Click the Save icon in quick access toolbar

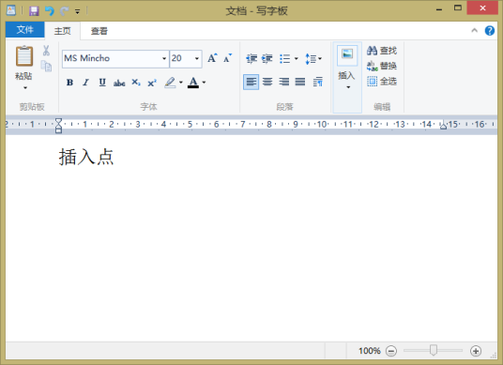pyautogui.click(x=34, y=11)
